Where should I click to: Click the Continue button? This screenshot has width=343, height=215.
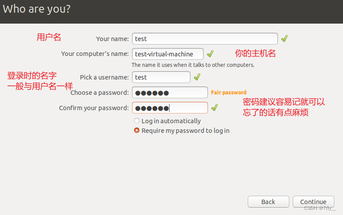[x=313, y=201]
